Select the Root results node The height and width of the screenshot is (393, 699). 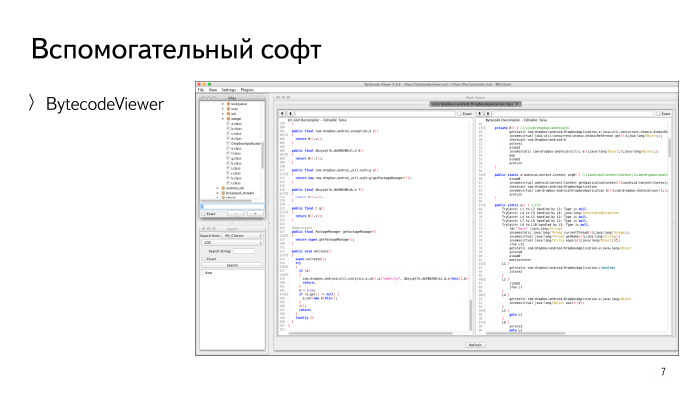coord(208,273)
